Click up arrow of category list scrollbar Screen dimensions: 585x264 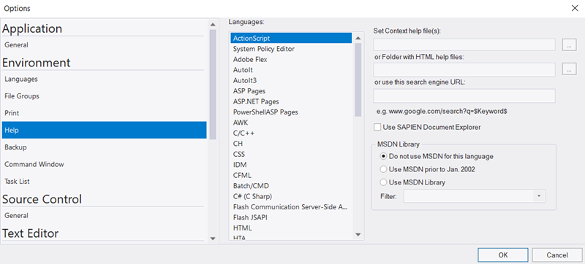[213, 25]
